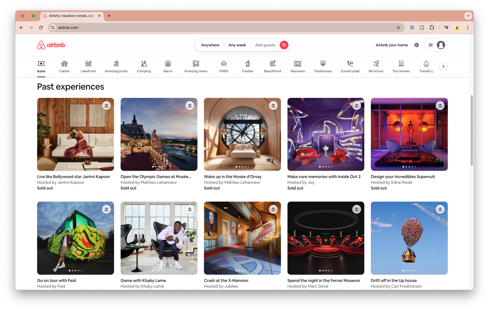Bookmark this page with star icon
The image size is (489, 310).
point(398,28)
